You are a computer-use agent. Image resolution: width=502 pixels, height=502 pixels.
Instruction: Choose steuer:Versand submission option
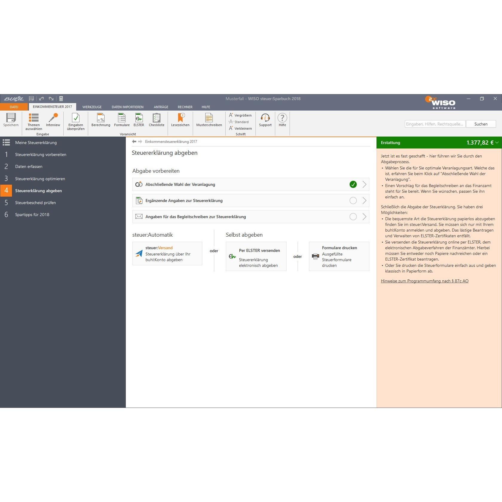tap(167, 253)
